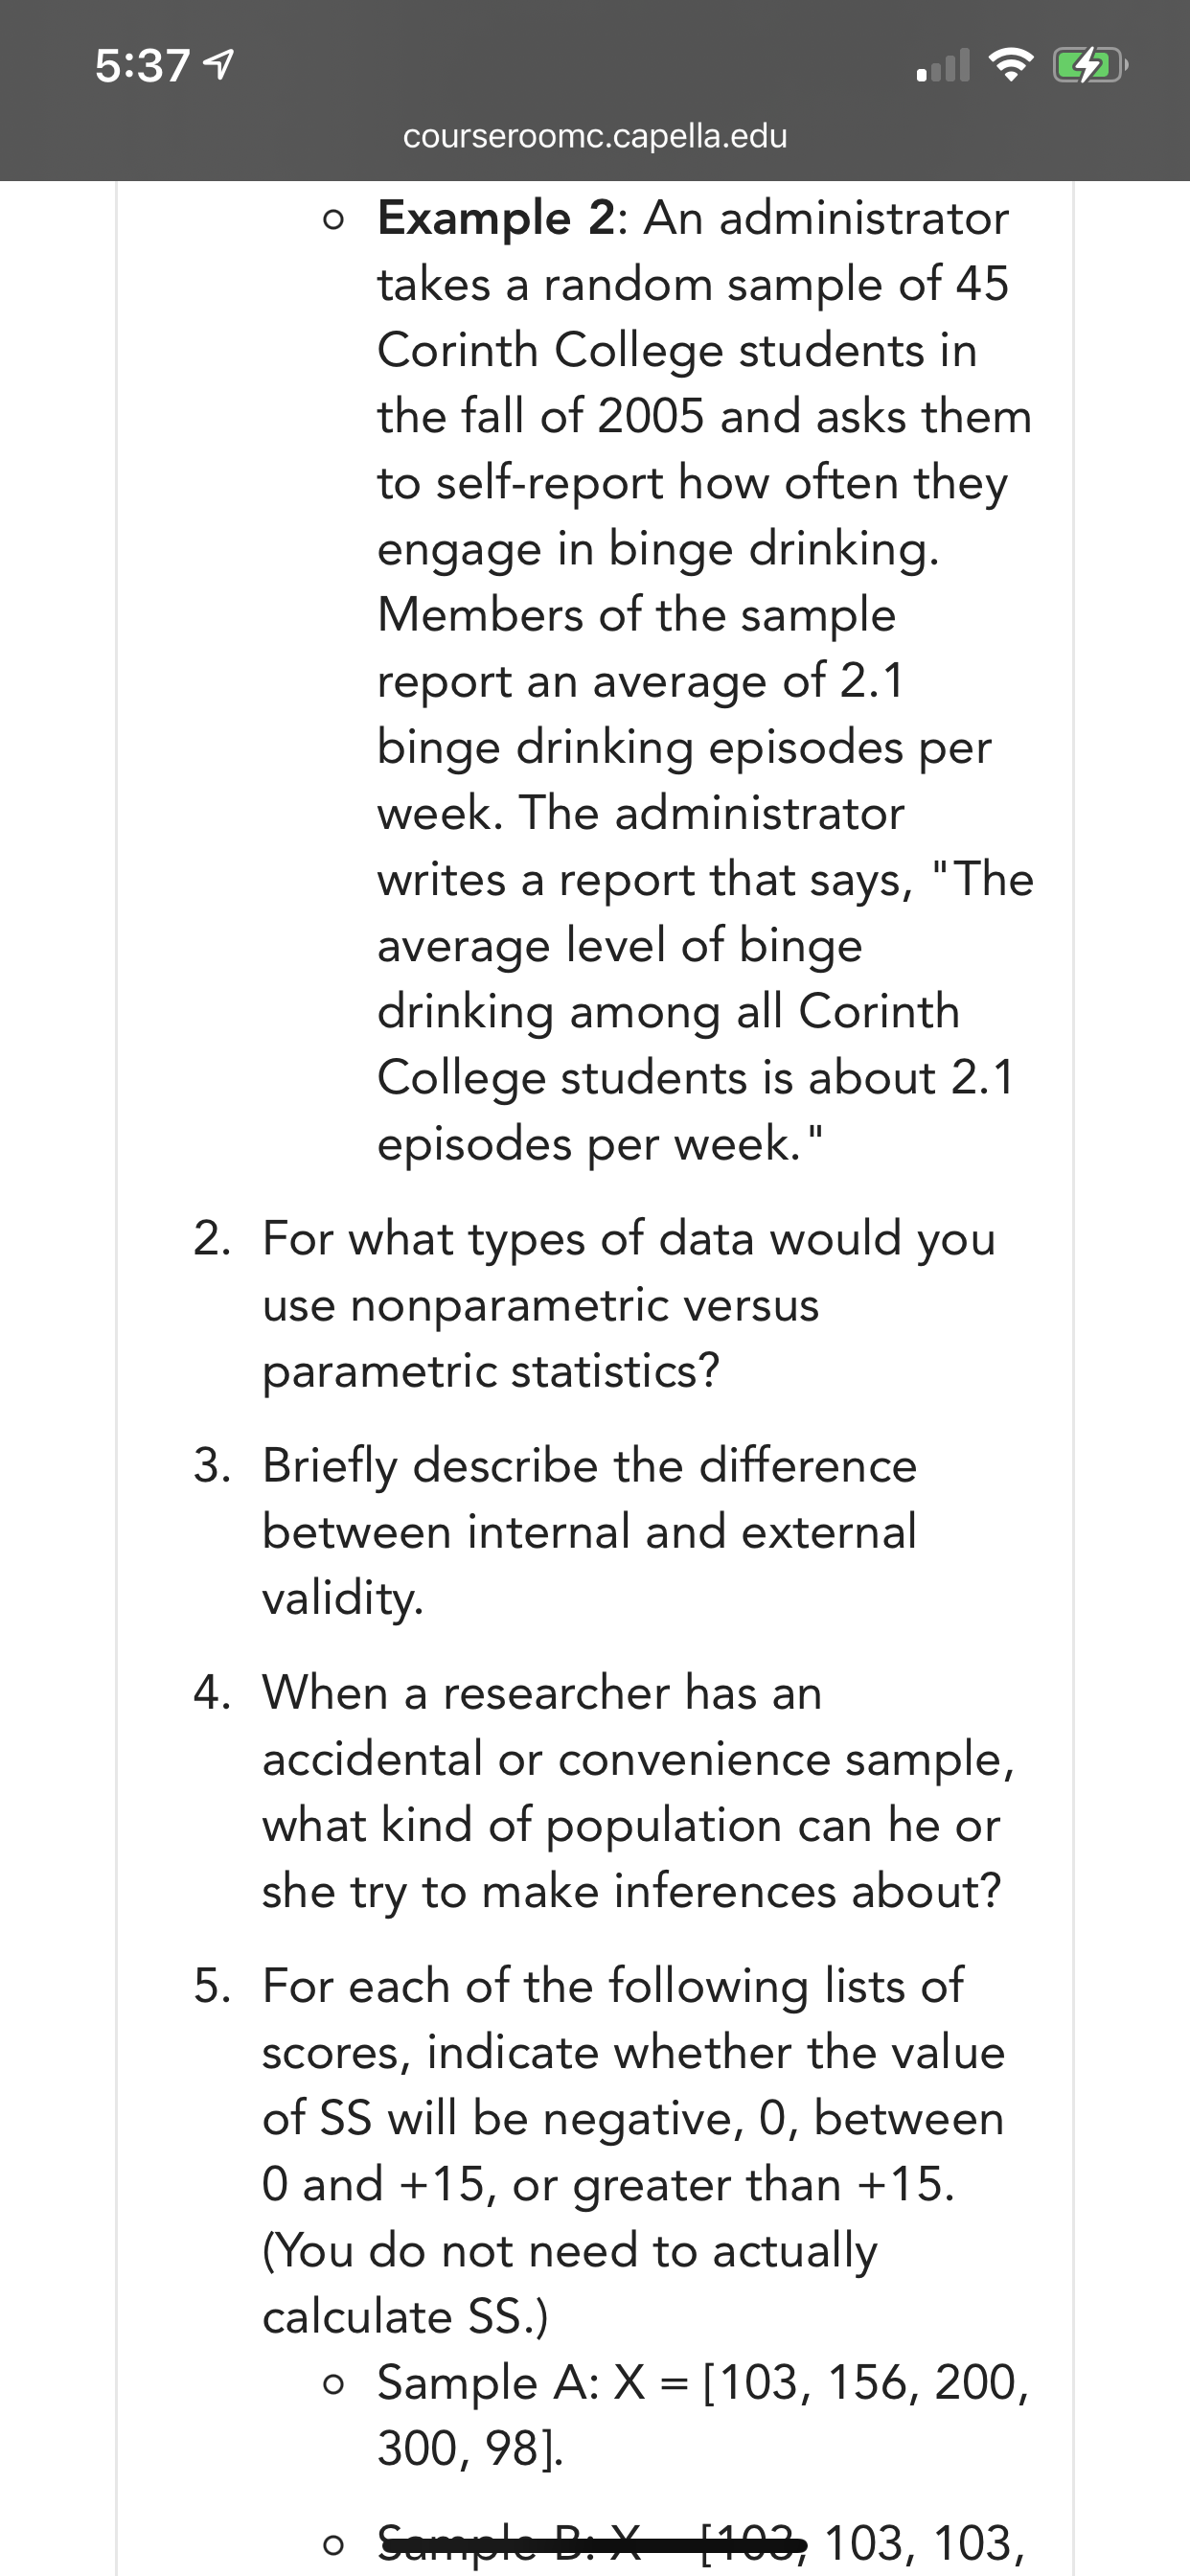Tap the Example 2 bold heading
This screenshot has height=2576, width=1190.
tap(496, 217)
